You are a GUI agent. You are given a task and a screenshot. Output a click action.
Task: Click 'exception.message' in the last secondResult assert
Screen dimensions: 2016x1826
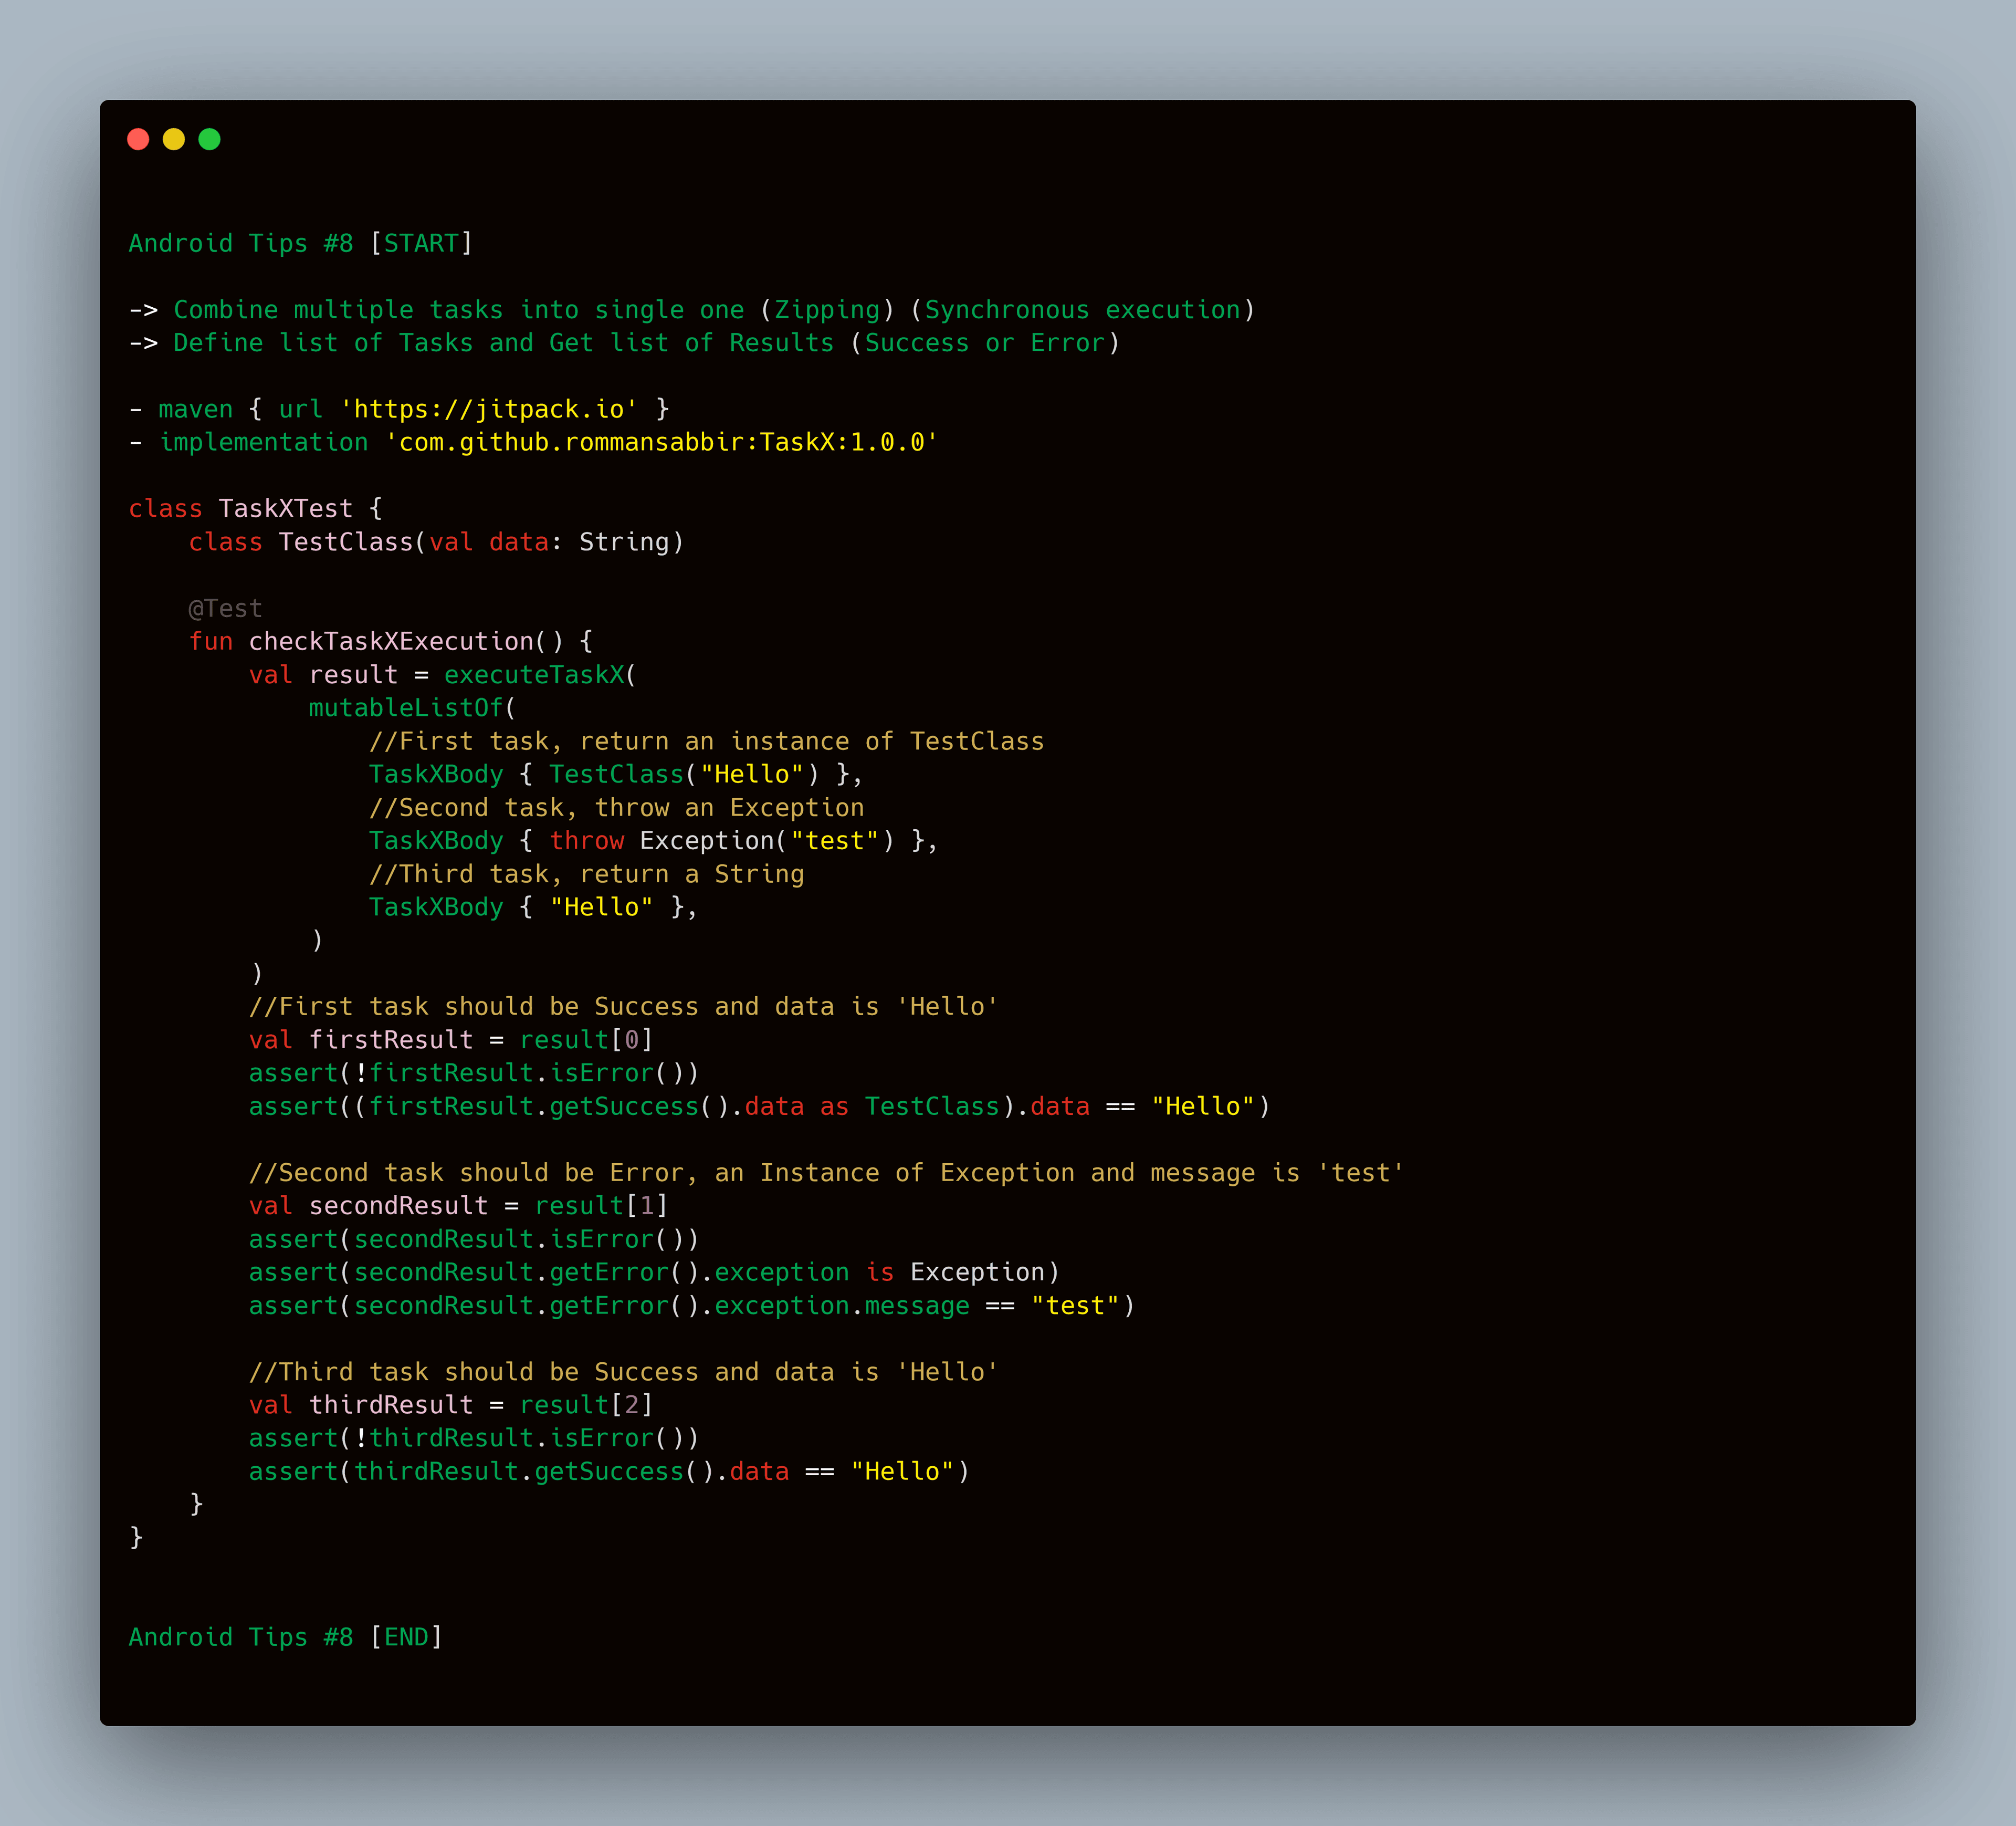coord(841,1306)
